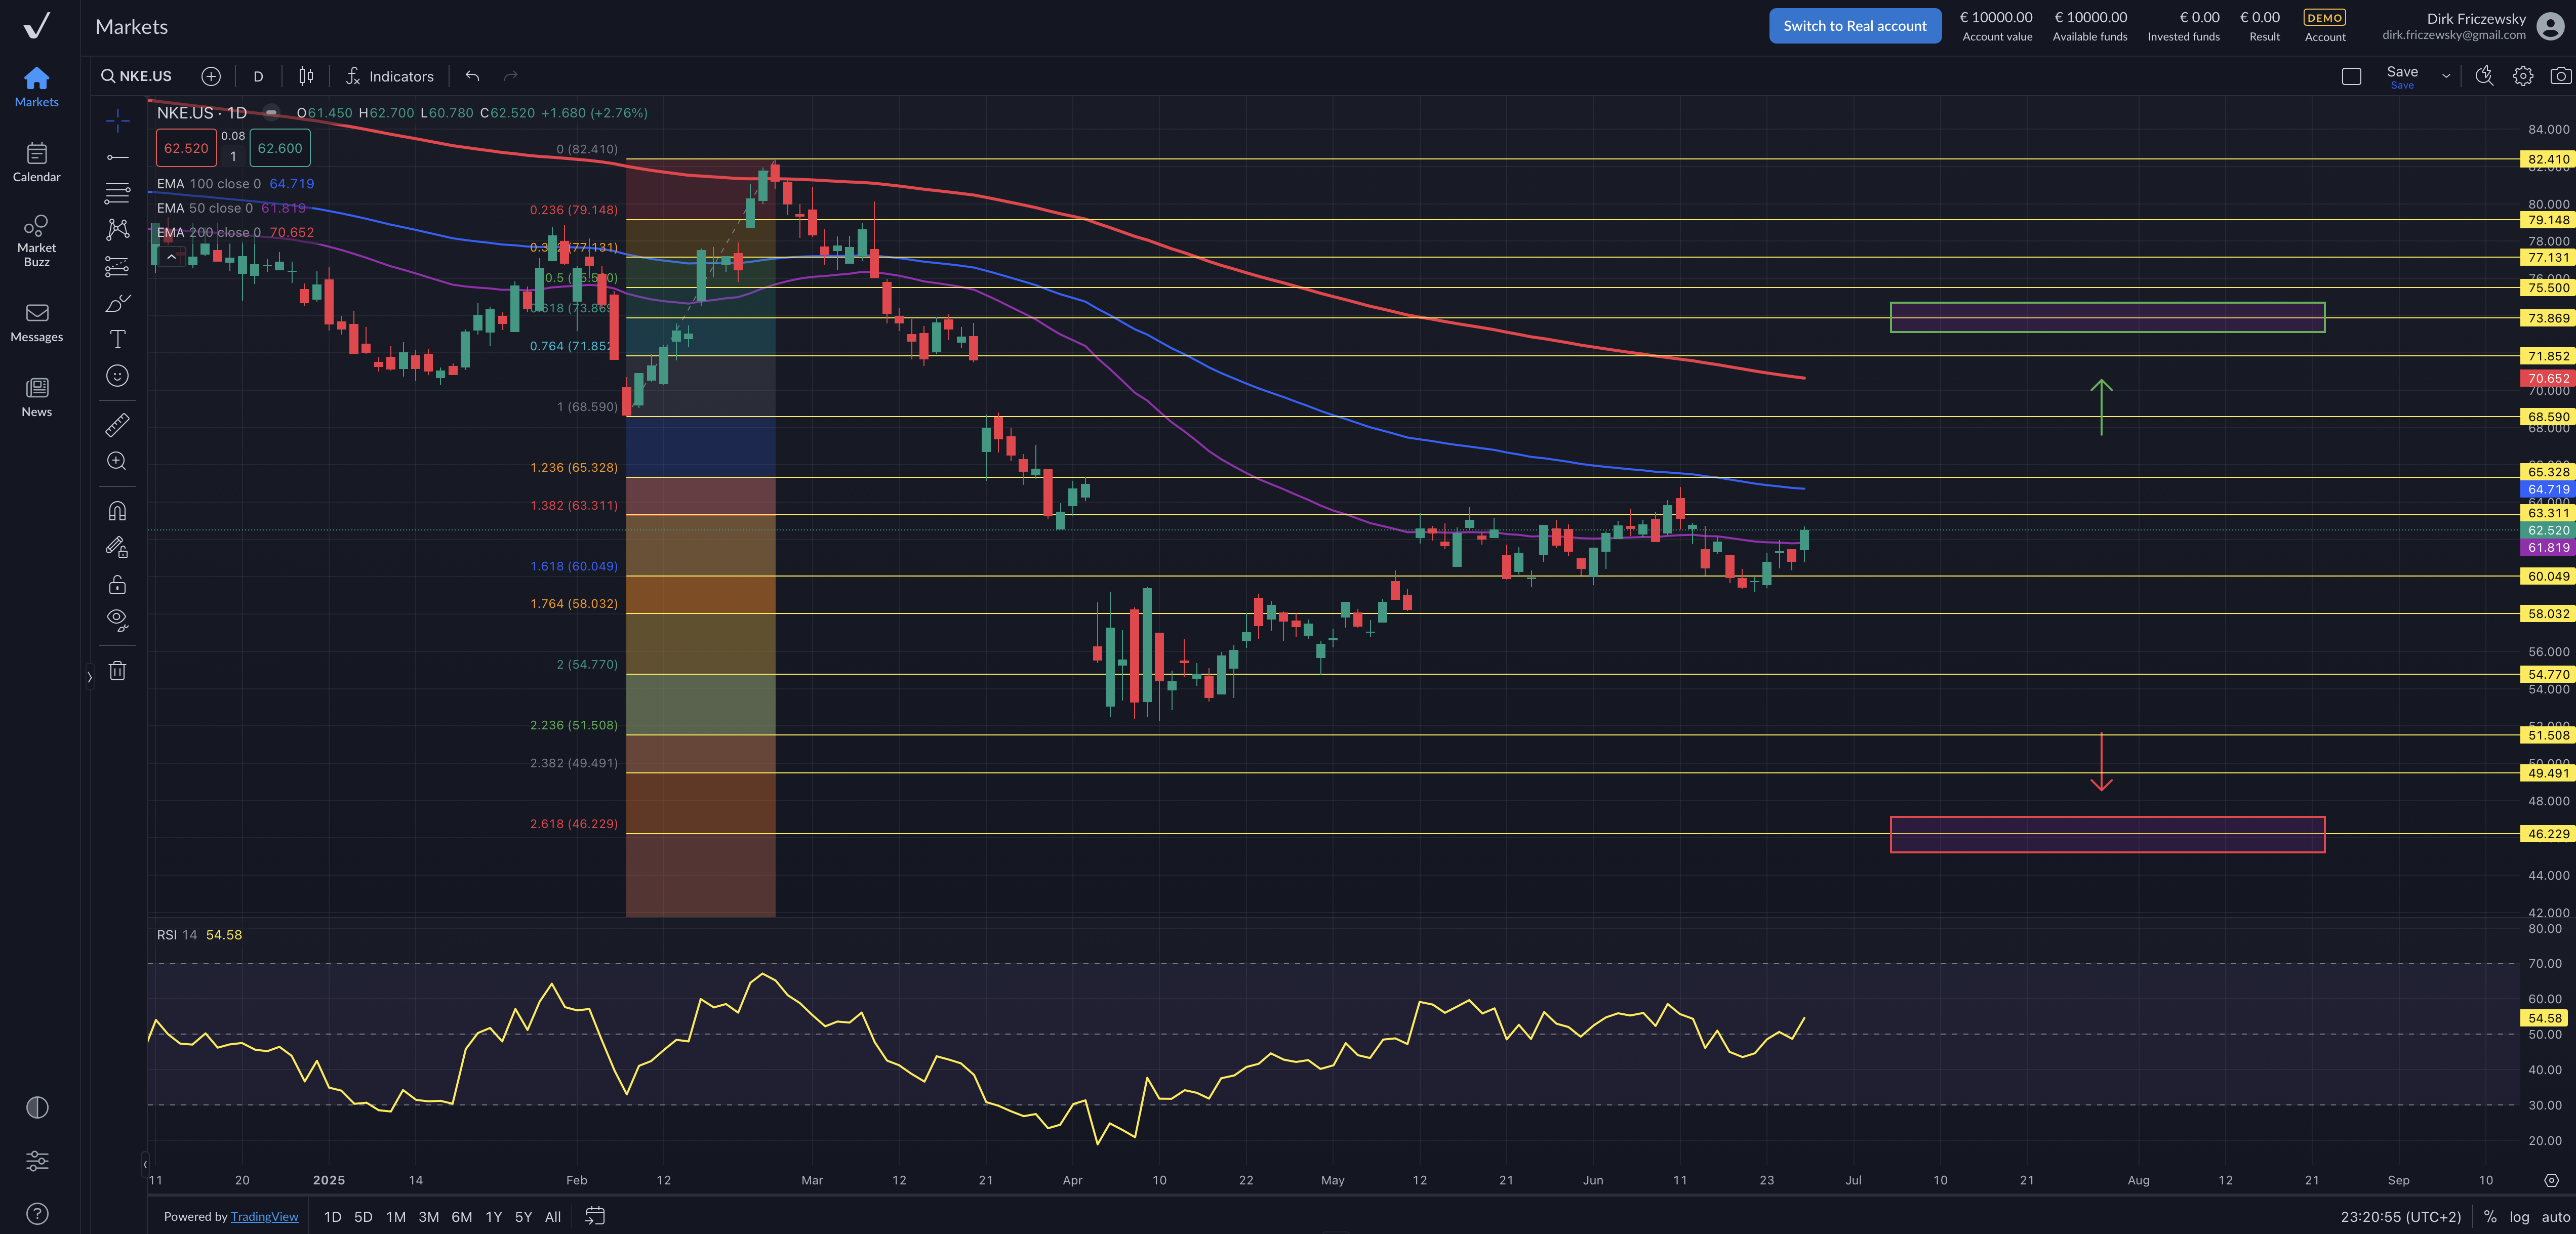Select the trash/remove drawings icon
The width and height of the screenshot is (2576, 1234).
[117, 671]
